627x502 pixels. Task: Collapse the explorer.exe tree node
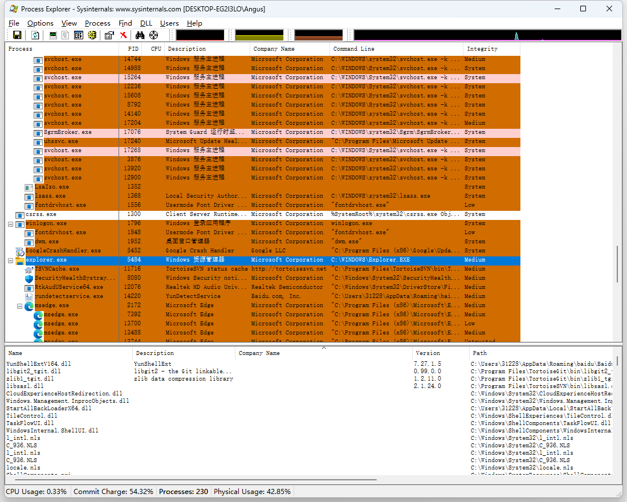[11, 260]
